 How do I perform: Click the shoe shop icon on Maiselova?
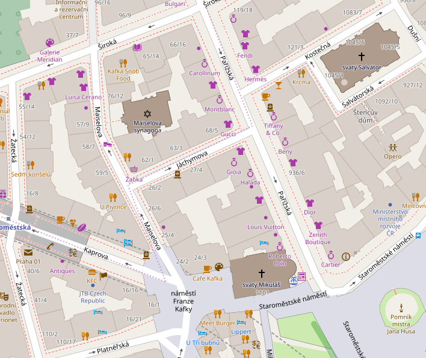(108, 143)
